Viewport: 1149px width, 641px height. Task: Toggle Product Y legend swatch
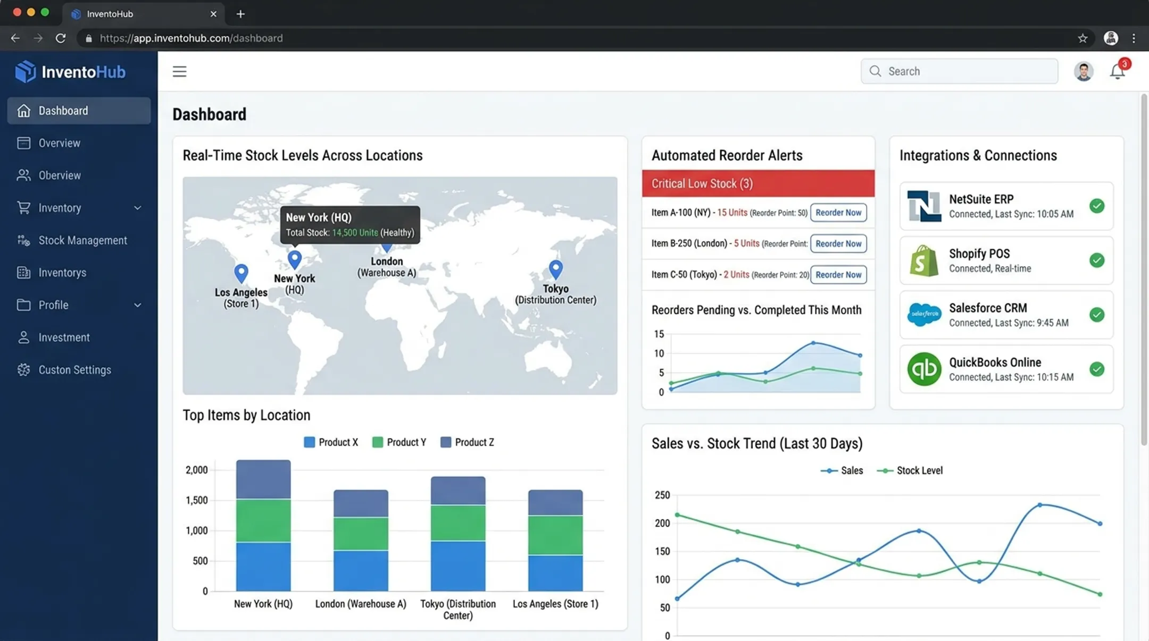pos(378,442)
